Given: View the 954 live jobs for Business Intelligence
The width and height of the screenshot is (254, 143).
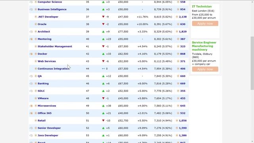Looking at the screenshot, I should coord(183,10).
